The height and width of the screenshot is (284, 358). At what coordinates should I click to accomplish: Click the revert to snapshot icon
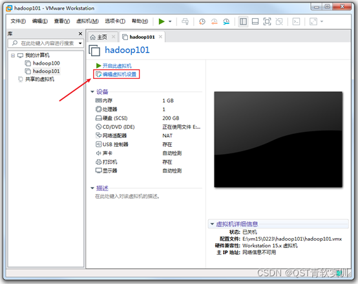[x=214, y=21]
